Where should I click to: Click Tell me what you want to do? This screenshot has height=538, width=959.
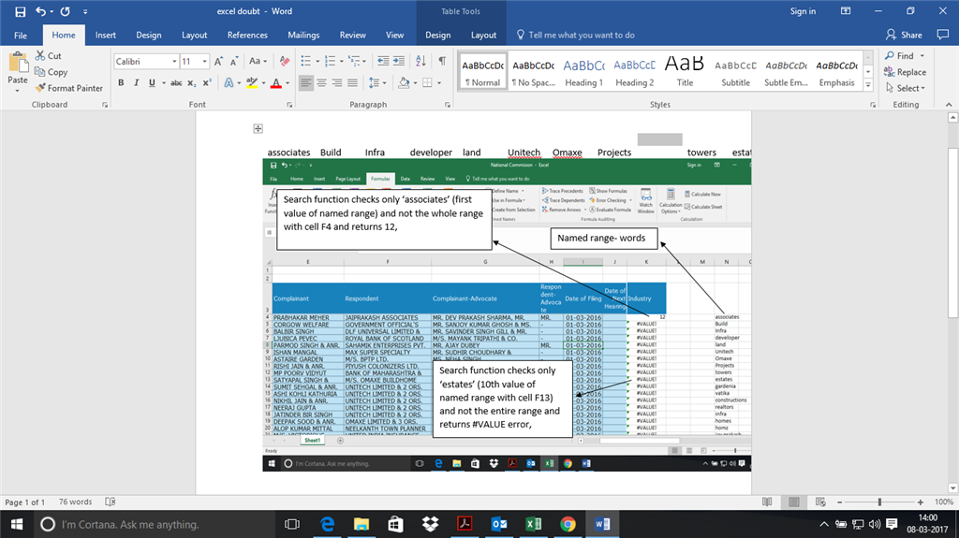click(x=576, y=35)
